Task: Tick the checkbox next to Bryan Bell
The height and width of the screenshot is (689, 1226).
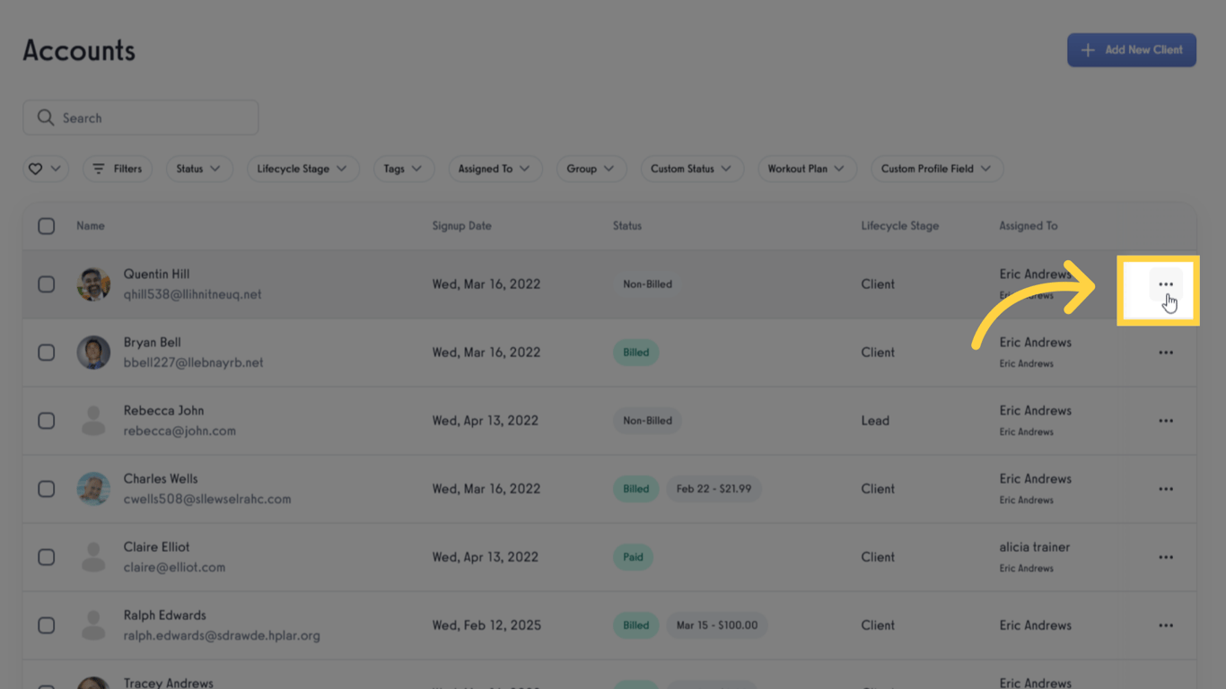Action: click(47, 353)
